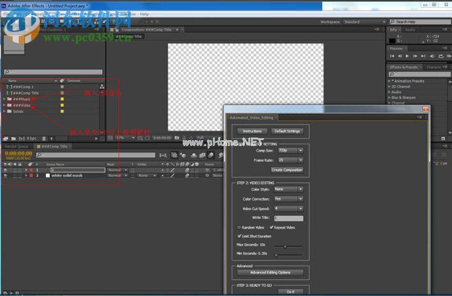Click the Create Composition button

(287, 170)
